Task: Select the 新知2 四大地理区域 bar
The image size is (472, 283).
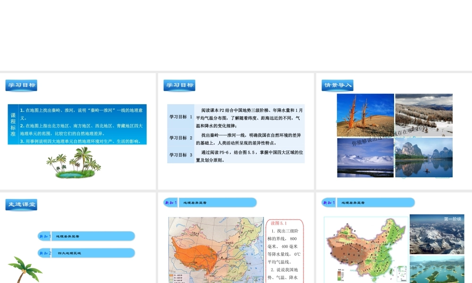Action: click(86, 253)
